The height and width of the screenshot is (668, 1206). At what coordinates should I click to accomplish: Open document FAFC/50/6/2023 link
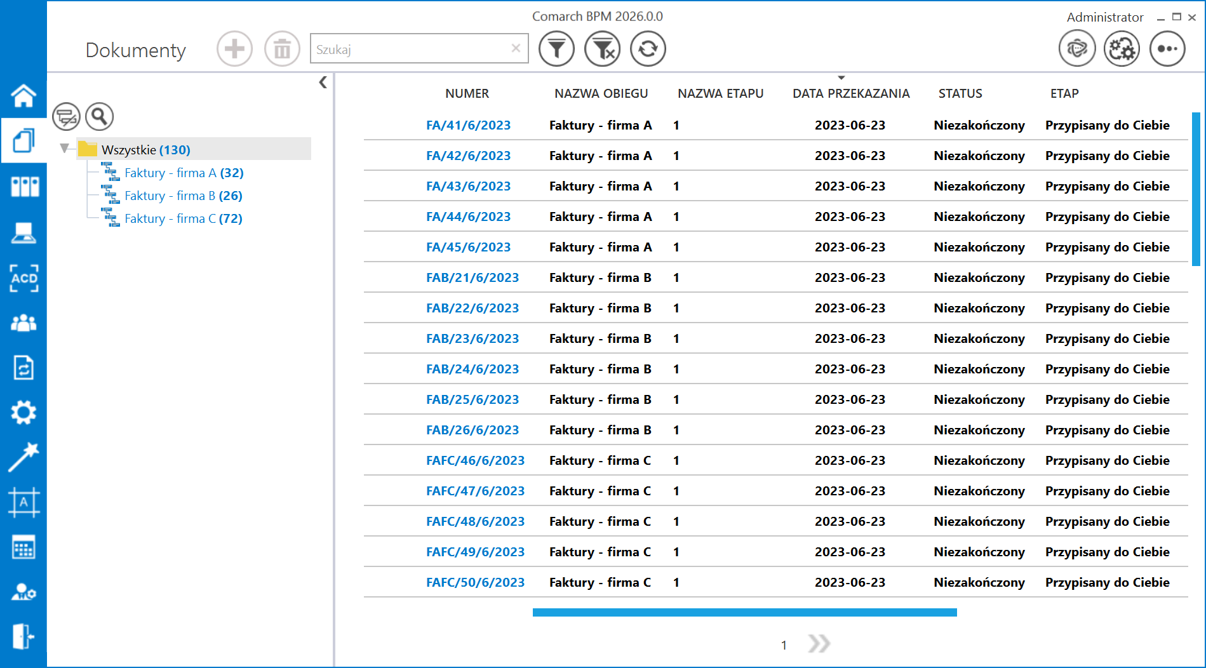pos(475,582)
